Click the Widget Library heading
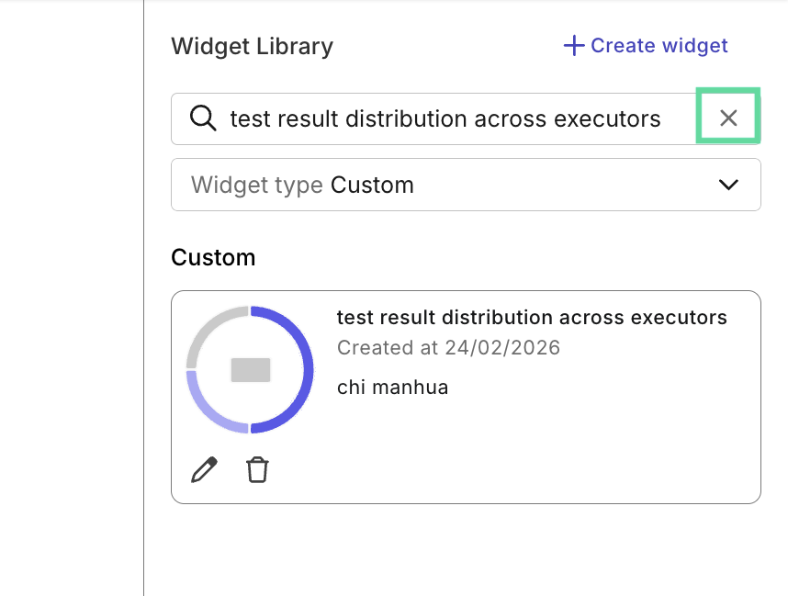This screenshot has width=788, height=596. point(252,46)
